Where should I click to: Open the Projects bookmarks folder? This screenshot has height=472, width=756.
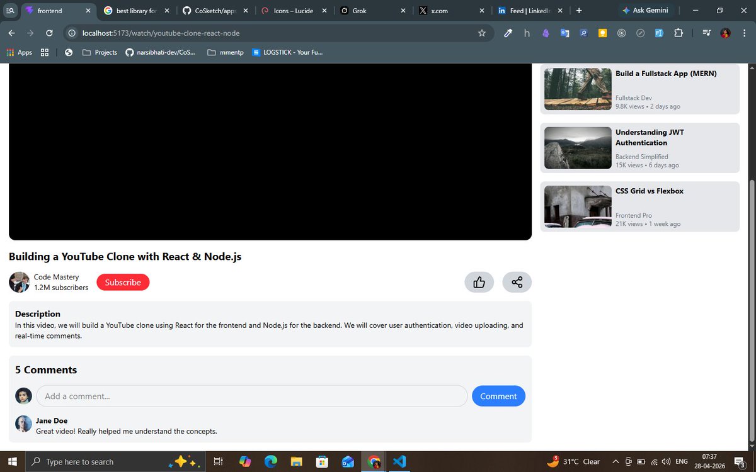coord(100,52)
